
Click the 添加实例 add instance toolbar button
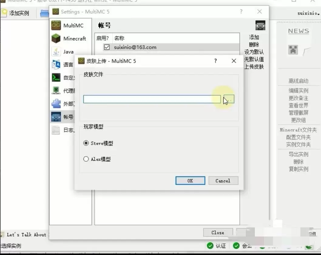(15, 13)
